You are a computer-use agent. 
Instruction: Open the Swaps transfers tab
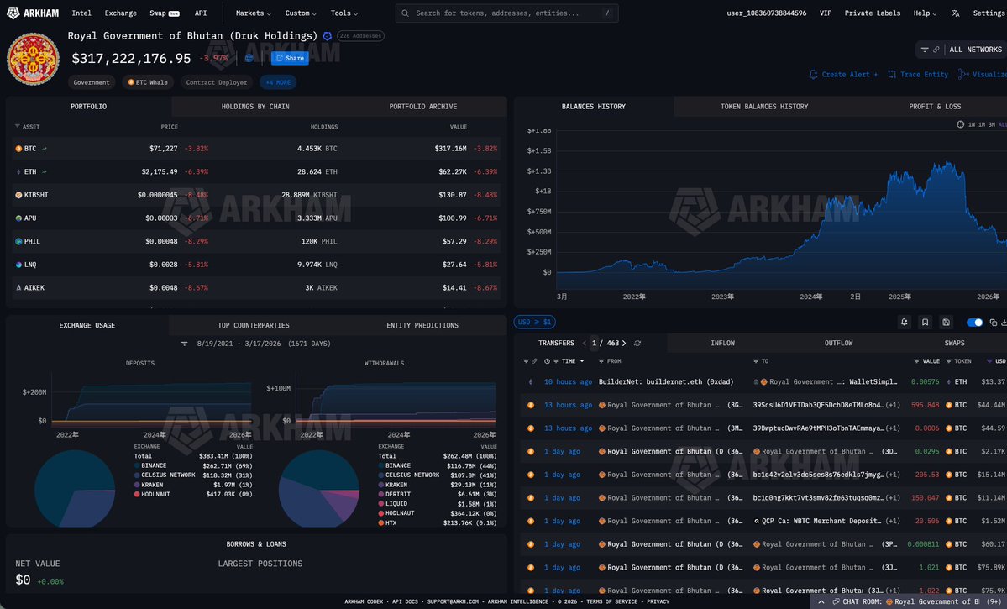point(954,343)
